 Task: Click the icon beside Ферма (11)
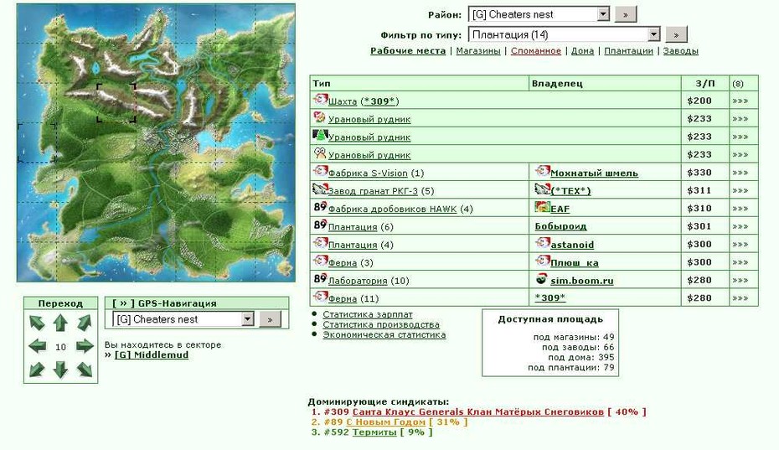coord(320,297)
